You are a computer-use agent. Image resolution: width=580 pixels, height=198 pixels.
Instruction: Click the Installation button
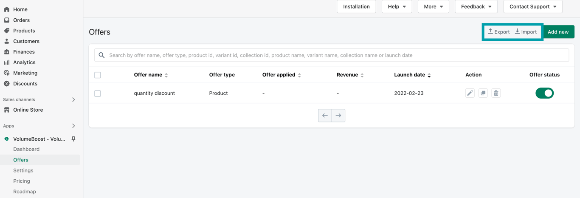click(356, 7)
